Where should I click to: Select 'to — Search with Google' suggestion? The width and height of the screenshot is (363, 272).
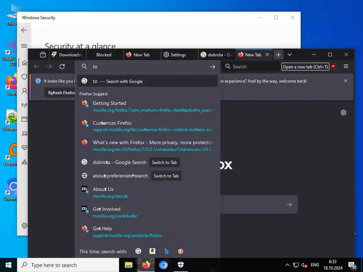(147, 81)
